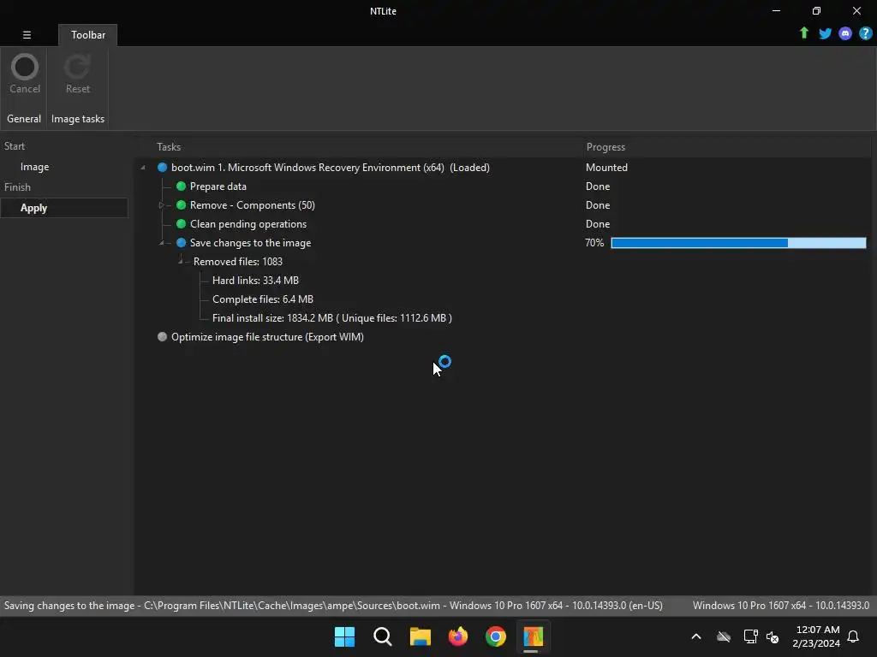The image size is (877, 657).
Task: Select Optimize image file structure task
Action: 267,337
